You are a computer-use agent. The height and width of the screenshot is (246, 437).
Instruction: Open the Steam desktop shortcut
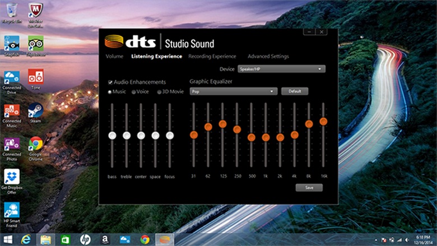36,110
